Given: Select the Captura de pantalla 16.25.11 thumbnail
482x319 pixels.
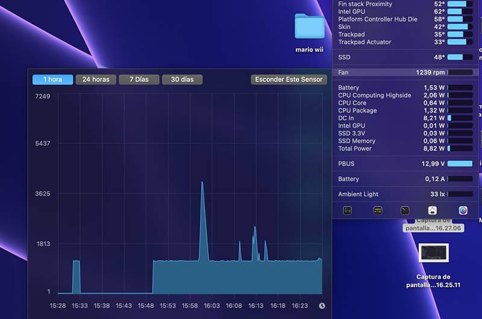Looking at the screenshot, I should [x=433, y=253].
